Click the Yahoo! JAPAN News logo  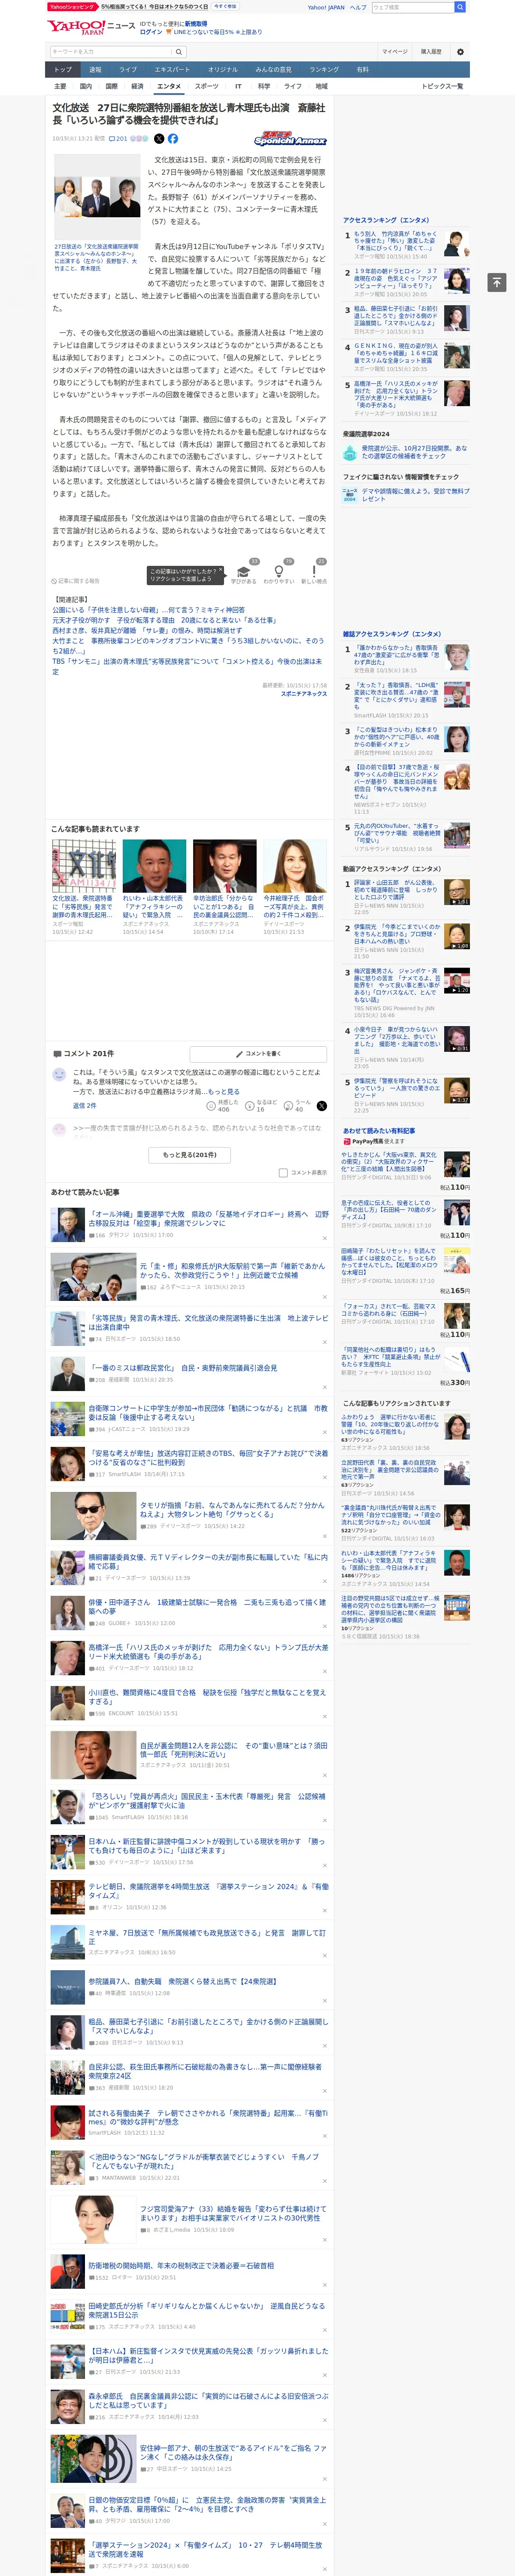(x=91, y=27)
